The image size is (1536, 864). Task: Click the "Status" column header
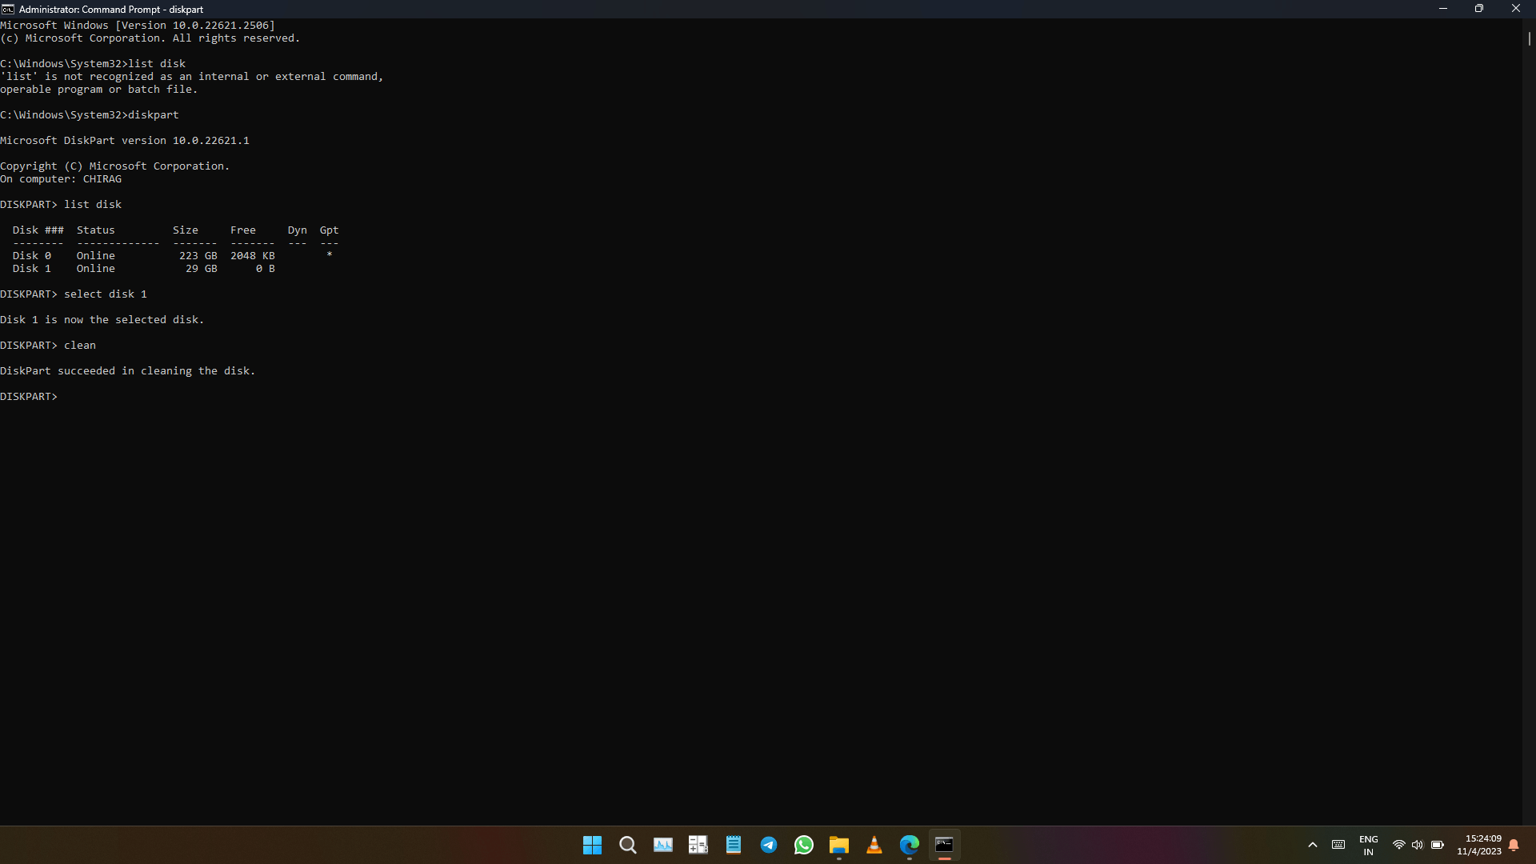tap(96, 230)
